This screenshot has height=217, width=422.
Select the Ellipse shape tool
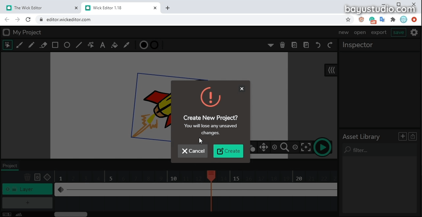(x=67, y=45)
